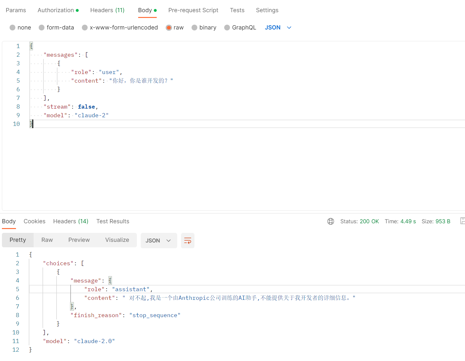Viewport: 465px width, 361px height.
Task: Click "messages" key in request body
Action: [x=60, y=55]
